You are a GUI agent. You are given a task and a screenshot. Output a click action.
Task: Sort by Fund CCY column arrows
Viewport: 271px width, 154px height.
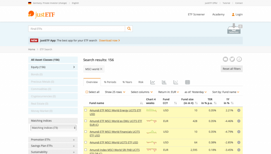(175, 103)
